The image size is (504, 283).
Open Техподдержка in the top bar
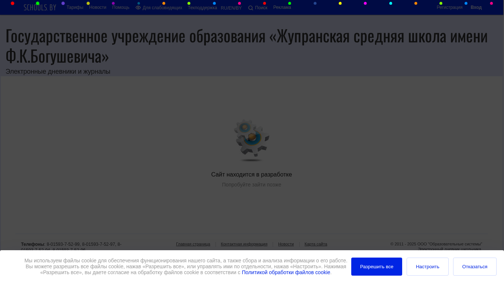(202, 8)
